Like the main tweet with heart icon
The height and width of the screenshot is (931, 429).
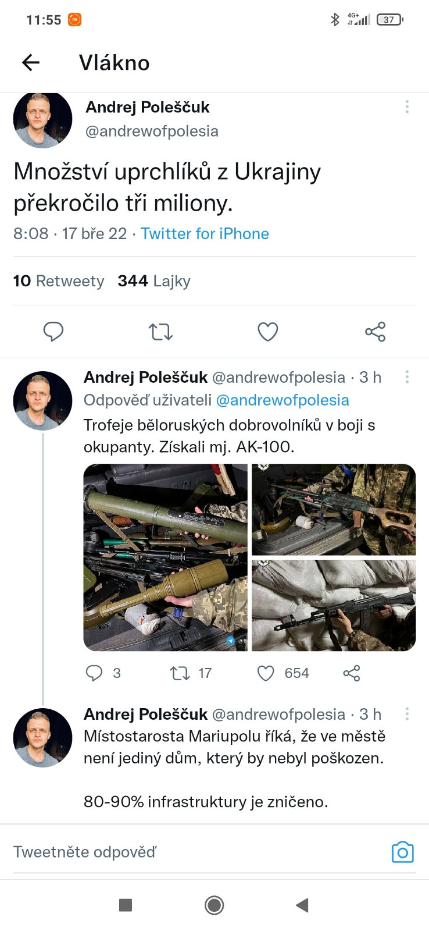(267, 332)
